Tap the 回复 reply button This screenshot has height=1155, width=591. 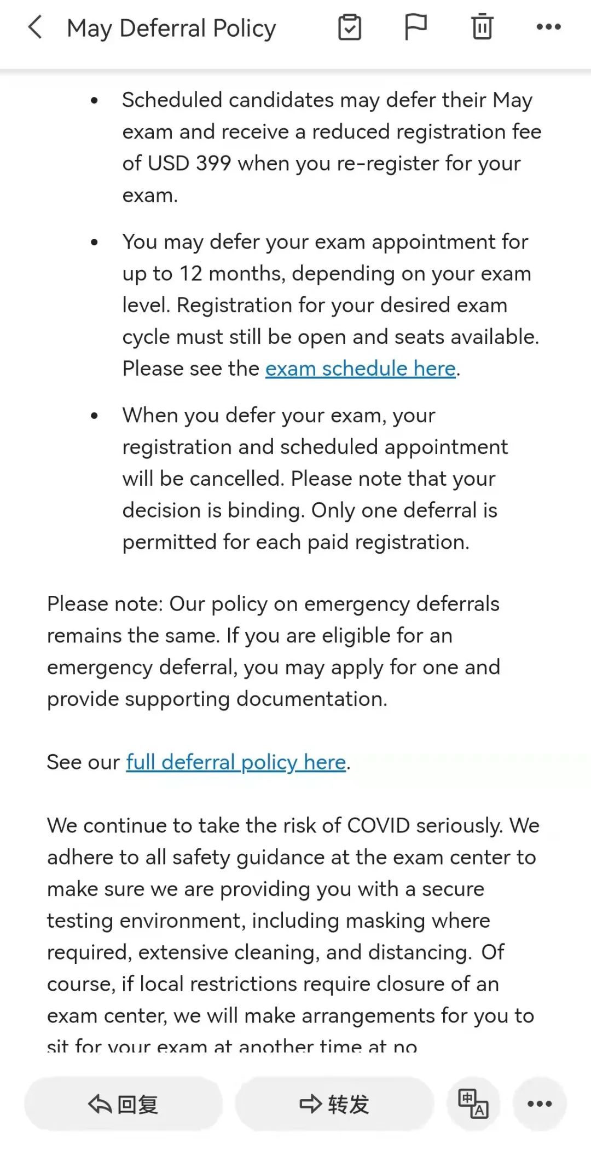click(x=124, y=1105)
